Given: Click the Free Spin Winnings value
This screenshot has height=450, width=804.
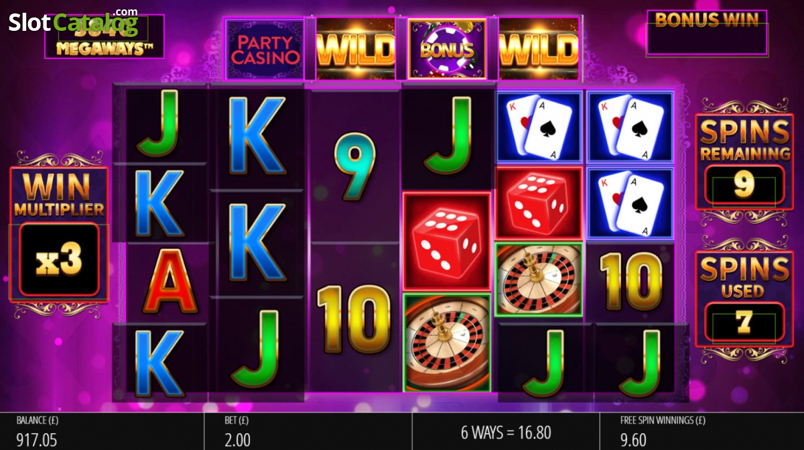Looking at the screenshot, I should pyautogui.click(x=633, y=440).
